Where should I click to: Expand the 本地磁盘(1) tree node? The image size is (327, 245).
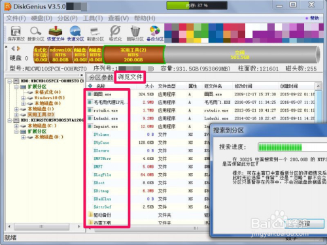pyautogui.click(x=16, y=109)
